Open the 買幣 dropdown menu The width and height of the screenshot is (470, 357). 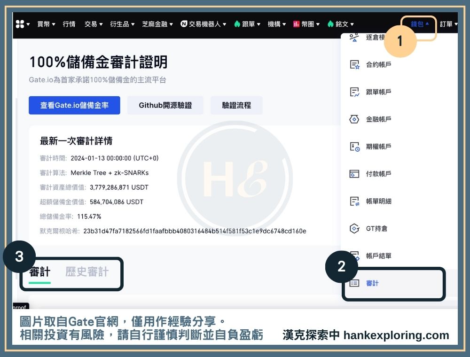[46, 24]
